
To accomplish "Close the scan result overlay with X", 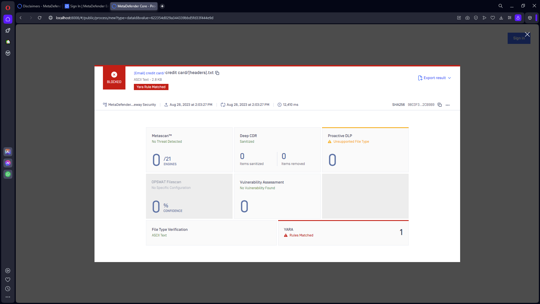I will [x=527, y=34].
